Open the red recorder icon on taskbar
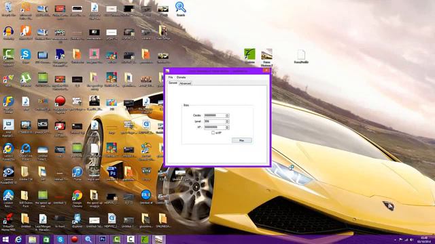 (74, 239)
